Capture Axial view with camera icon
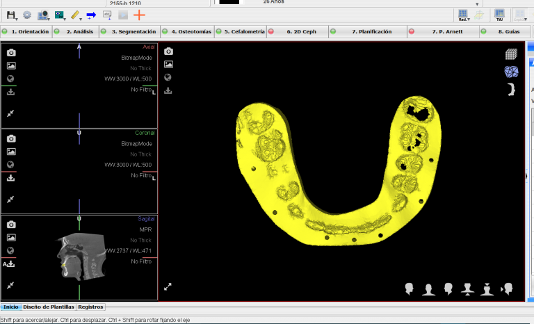534x324 pixels. (11, 52)
